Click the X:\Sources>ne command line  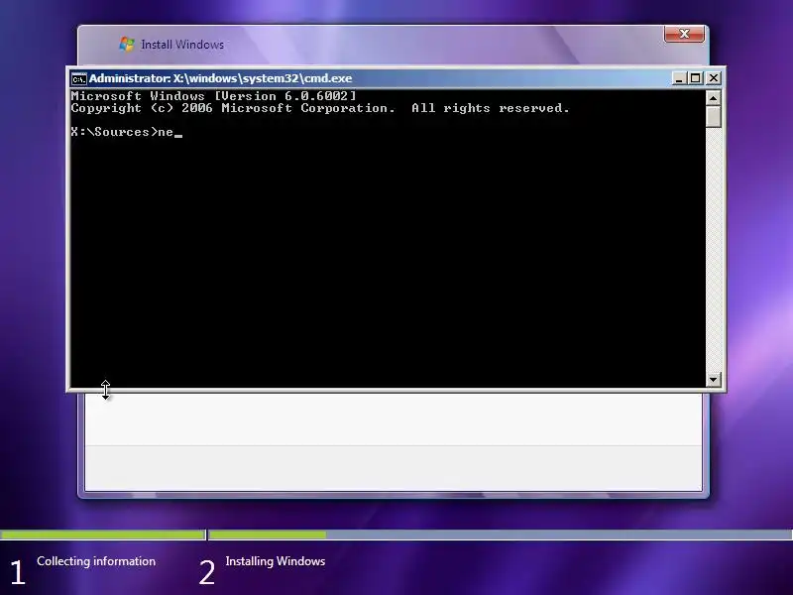127,132
